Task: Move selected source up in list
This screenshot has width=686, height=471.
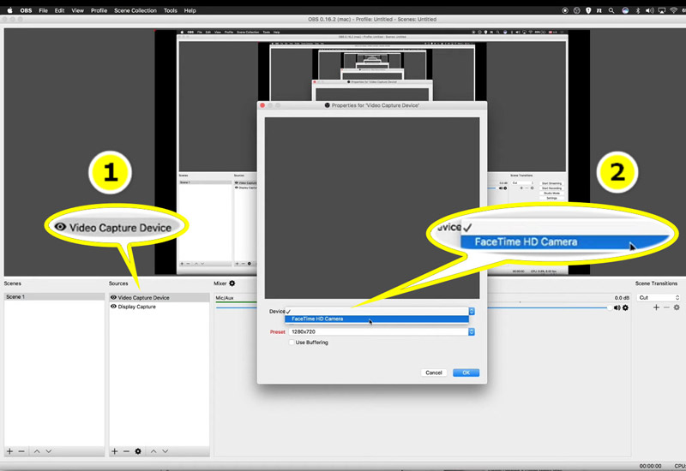Action: tap(153, 450)
